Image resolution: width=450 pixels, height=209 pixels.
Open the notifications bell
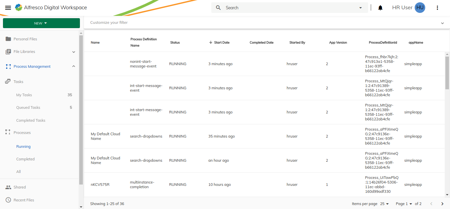380,7
